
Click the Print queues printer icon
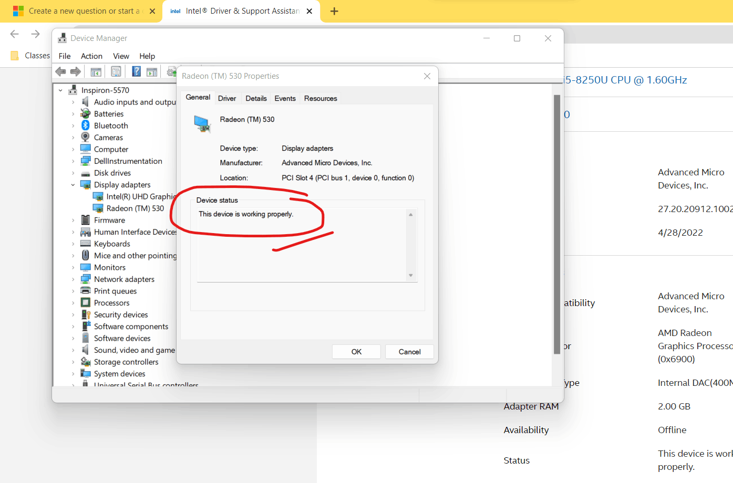click(86, 291)
